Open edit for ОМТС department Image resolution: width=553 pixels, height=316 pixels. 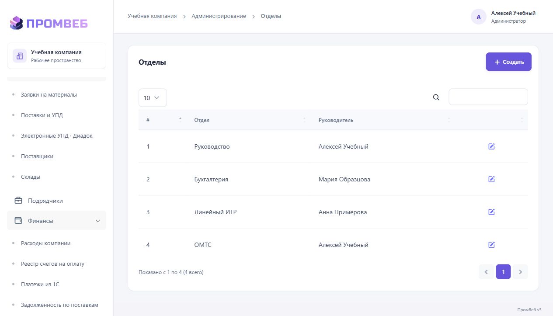[x=491, y=245]
